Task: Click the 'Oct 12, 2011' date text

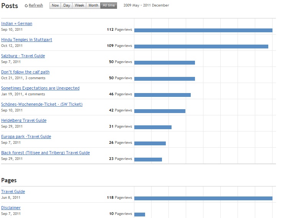Action: click(12, 46)
